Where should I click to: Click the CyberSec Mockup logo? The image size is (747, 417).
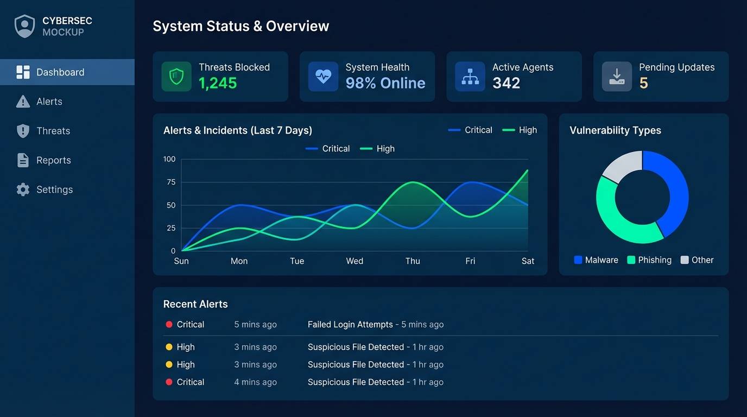click(53, 24)
